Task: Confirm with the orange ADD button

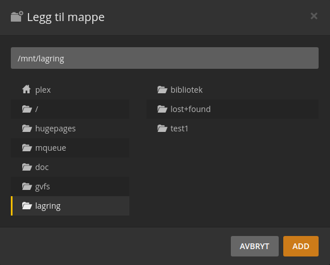Action: tap(301, 246)
